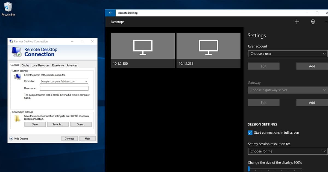Click Add button under User account
This screenshot has width=328, height=172.
(312, 66)
